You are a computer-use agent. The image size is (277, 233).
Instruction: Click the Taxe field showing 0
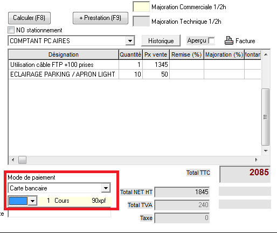coord(182,218)
